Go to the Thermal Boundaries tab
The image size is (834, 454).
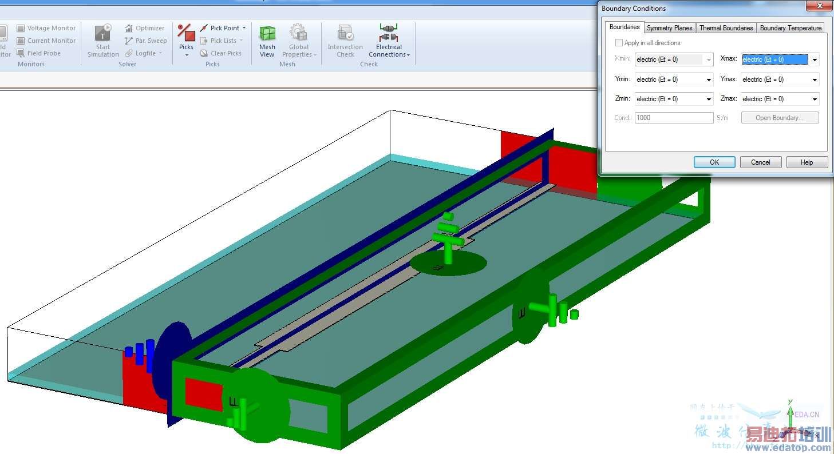726,28
